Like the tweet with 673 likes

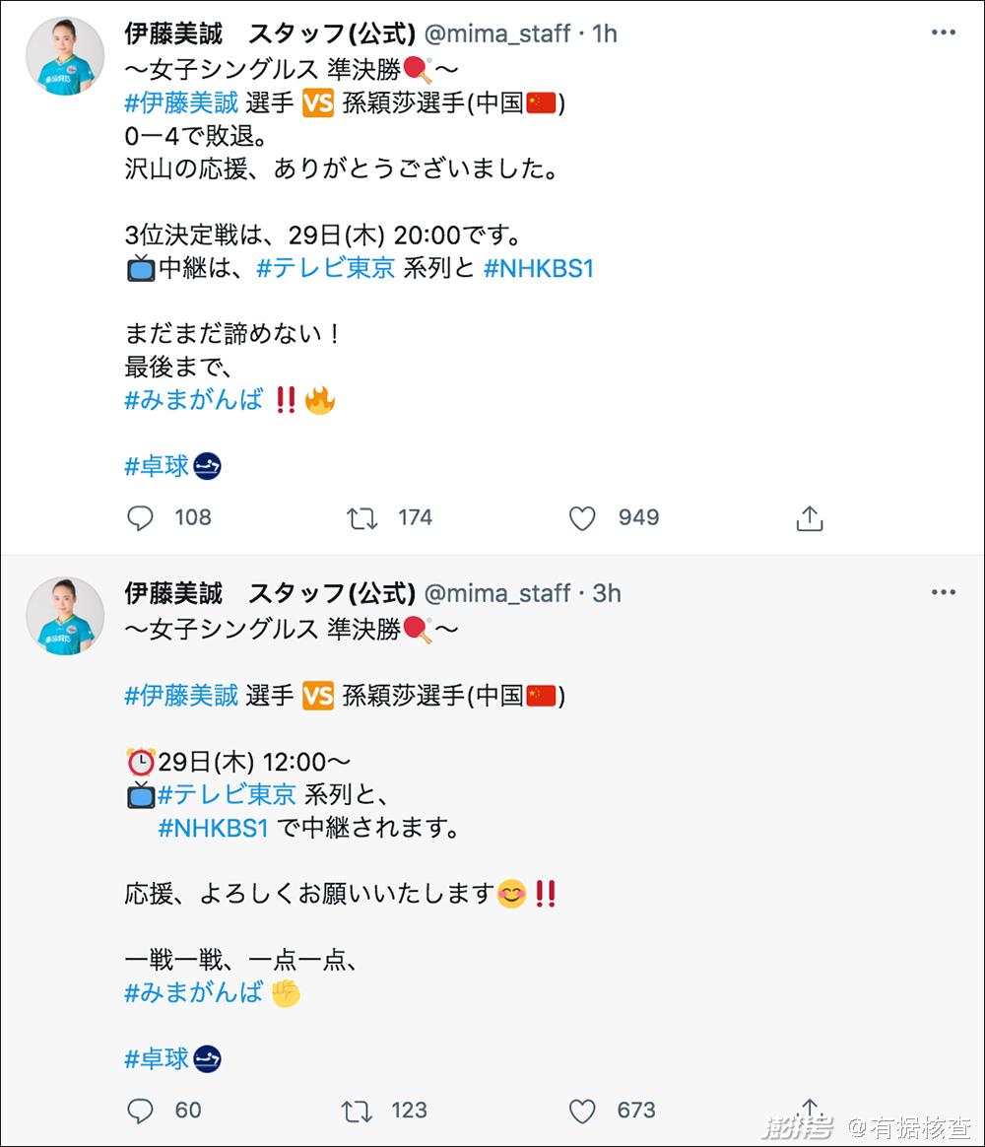click(583, 1111)
